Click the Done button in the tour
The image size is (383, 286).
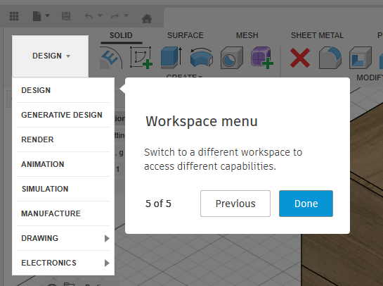(306, 204)
